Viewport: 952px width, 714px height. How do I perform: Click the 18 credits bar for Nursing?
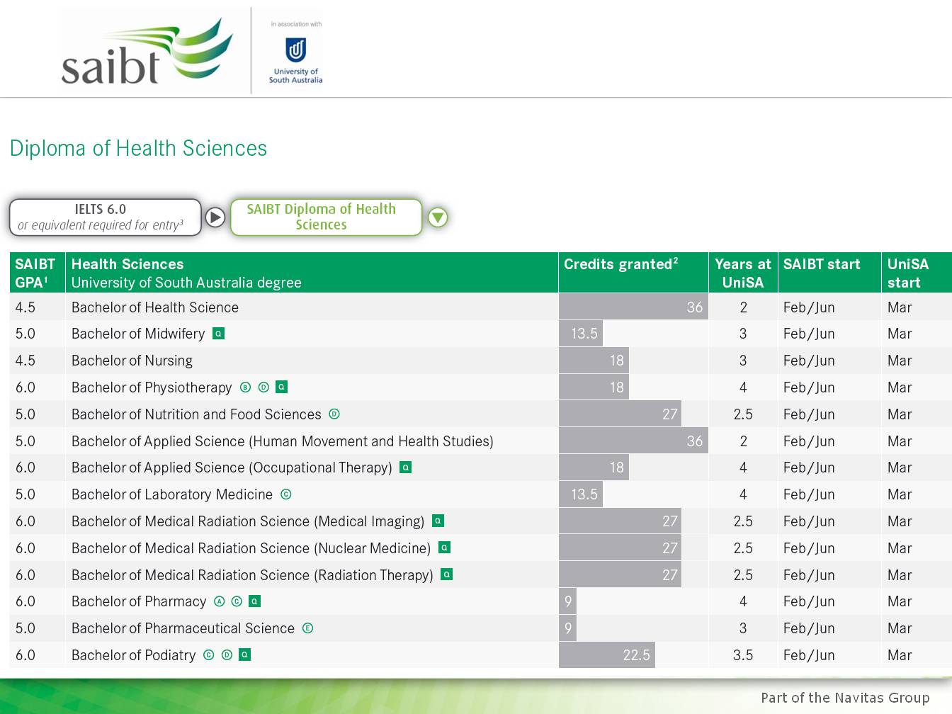[x=594, y=361]
